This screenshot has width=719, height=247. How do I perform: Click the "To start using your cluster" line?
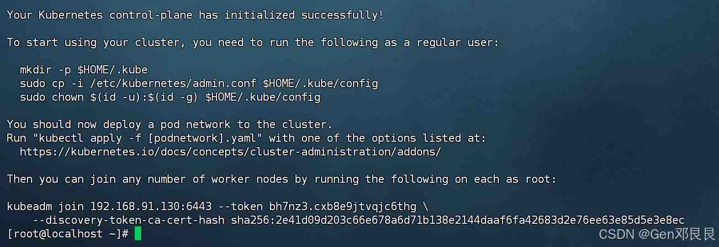tap(253, 42)
